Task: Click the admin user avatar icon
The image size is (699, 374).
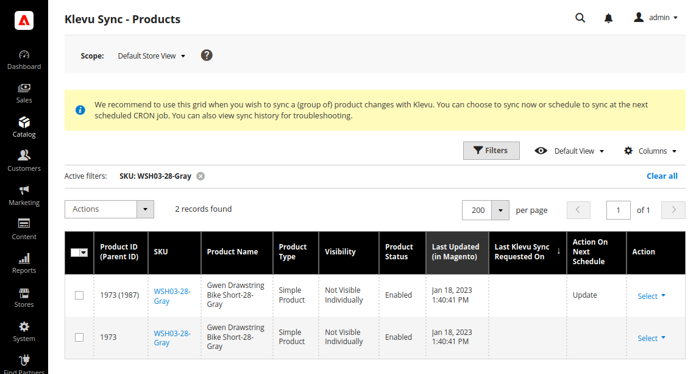Action: pos(639,18)
